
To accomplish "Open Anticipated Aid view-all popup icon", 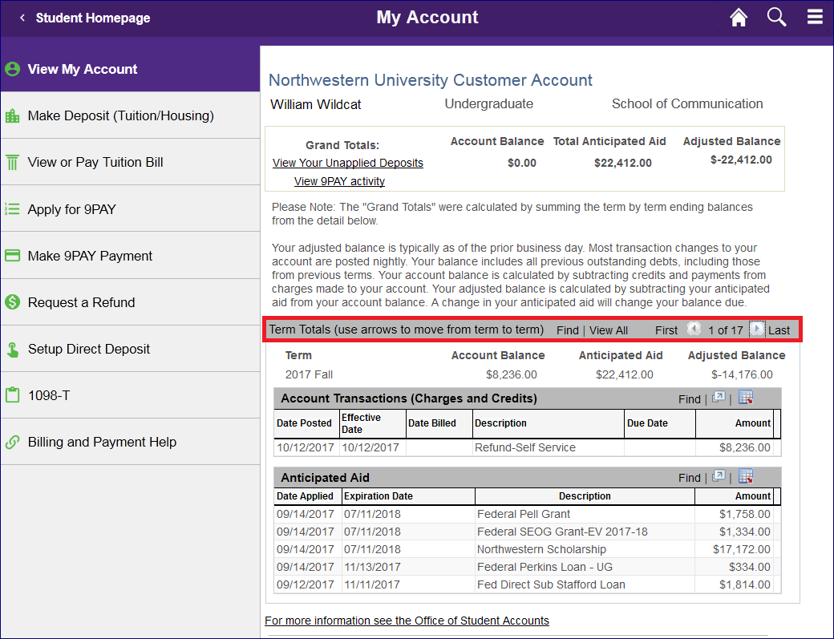I will pos(719,476).
